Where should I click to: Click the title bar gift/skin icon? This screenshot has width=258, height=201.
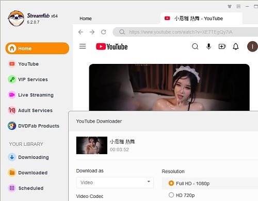tap(230, 7)
